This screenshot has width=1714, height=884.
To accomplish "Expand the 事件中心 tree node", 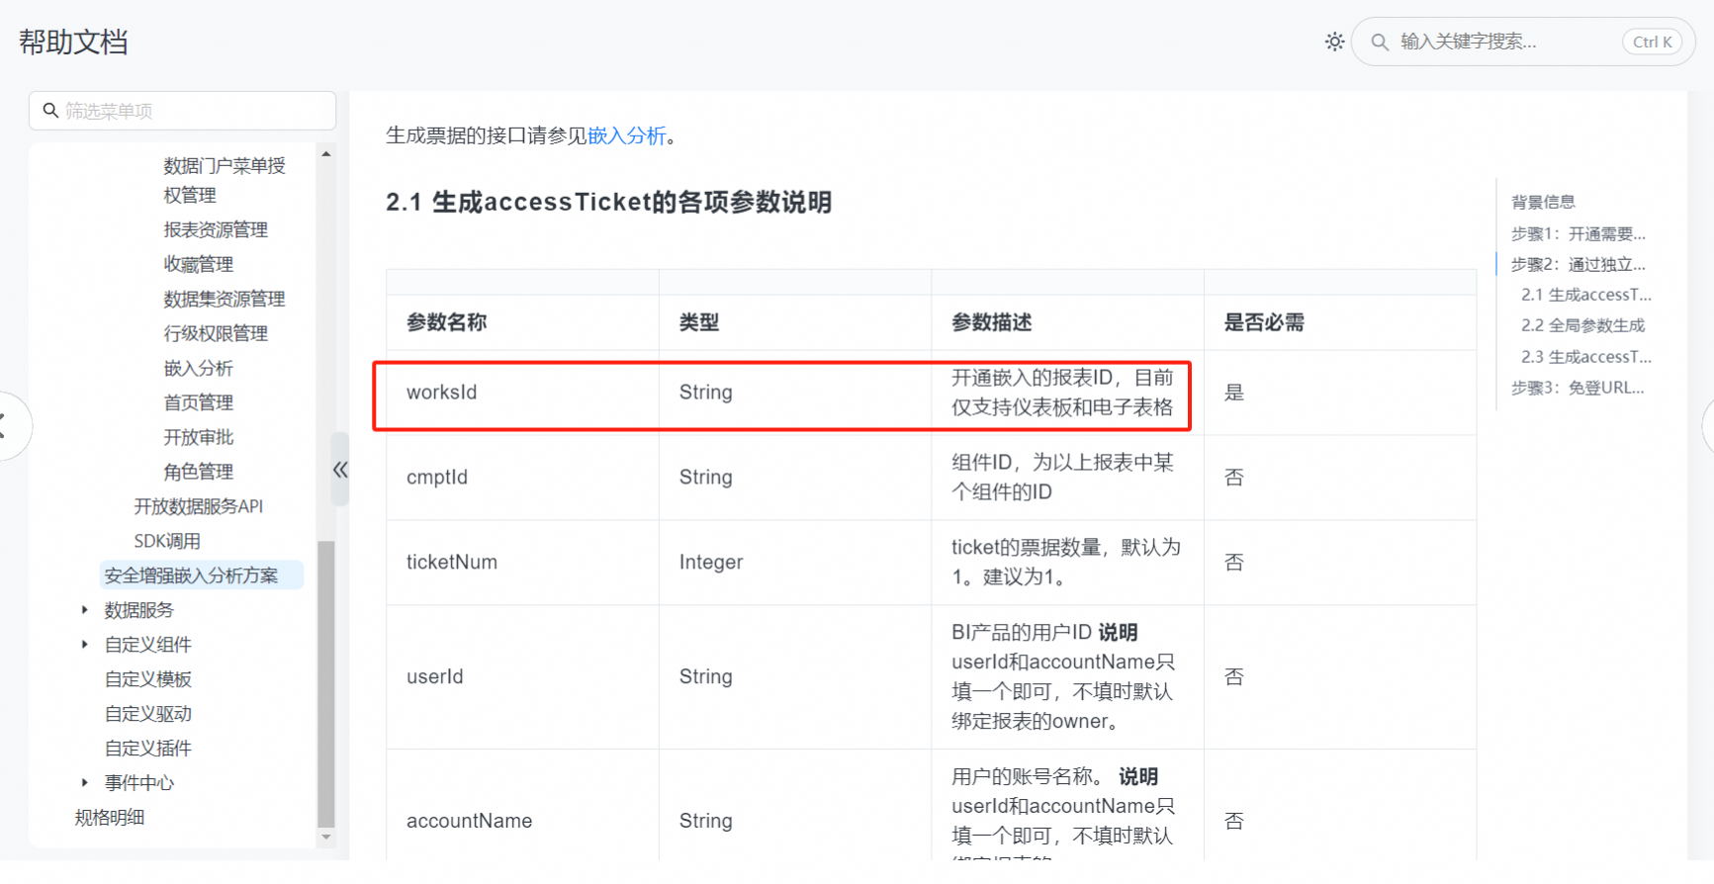I will click(85, 783).
